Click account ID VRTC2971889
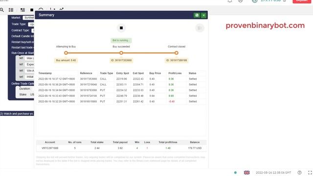Image resolution: width=313 pixels, height=176 pixels. pyautogui.click(x=50, y=148)
